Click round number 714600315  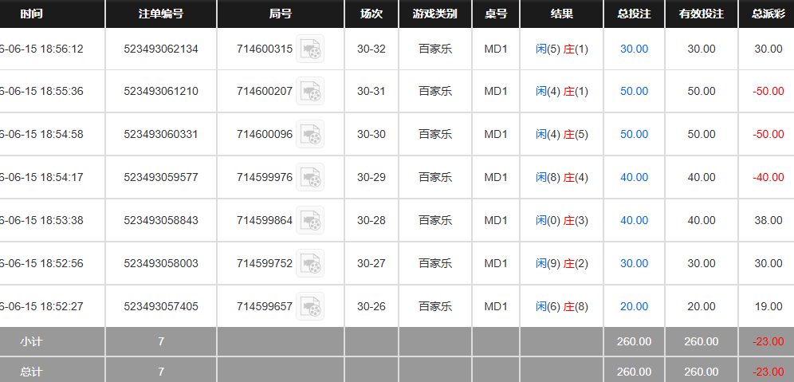[x=265, y=49]
